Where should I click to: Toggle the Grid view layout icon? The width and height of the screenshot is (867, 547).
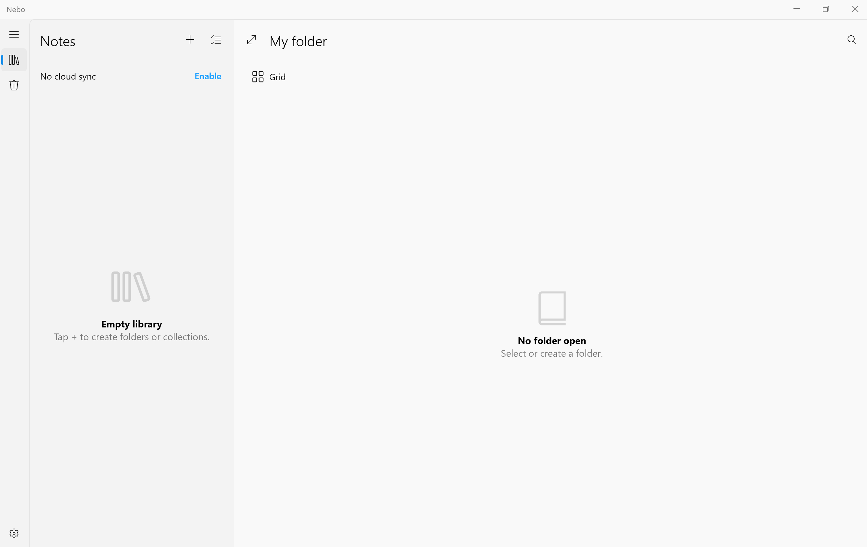(x=258, y=77)
